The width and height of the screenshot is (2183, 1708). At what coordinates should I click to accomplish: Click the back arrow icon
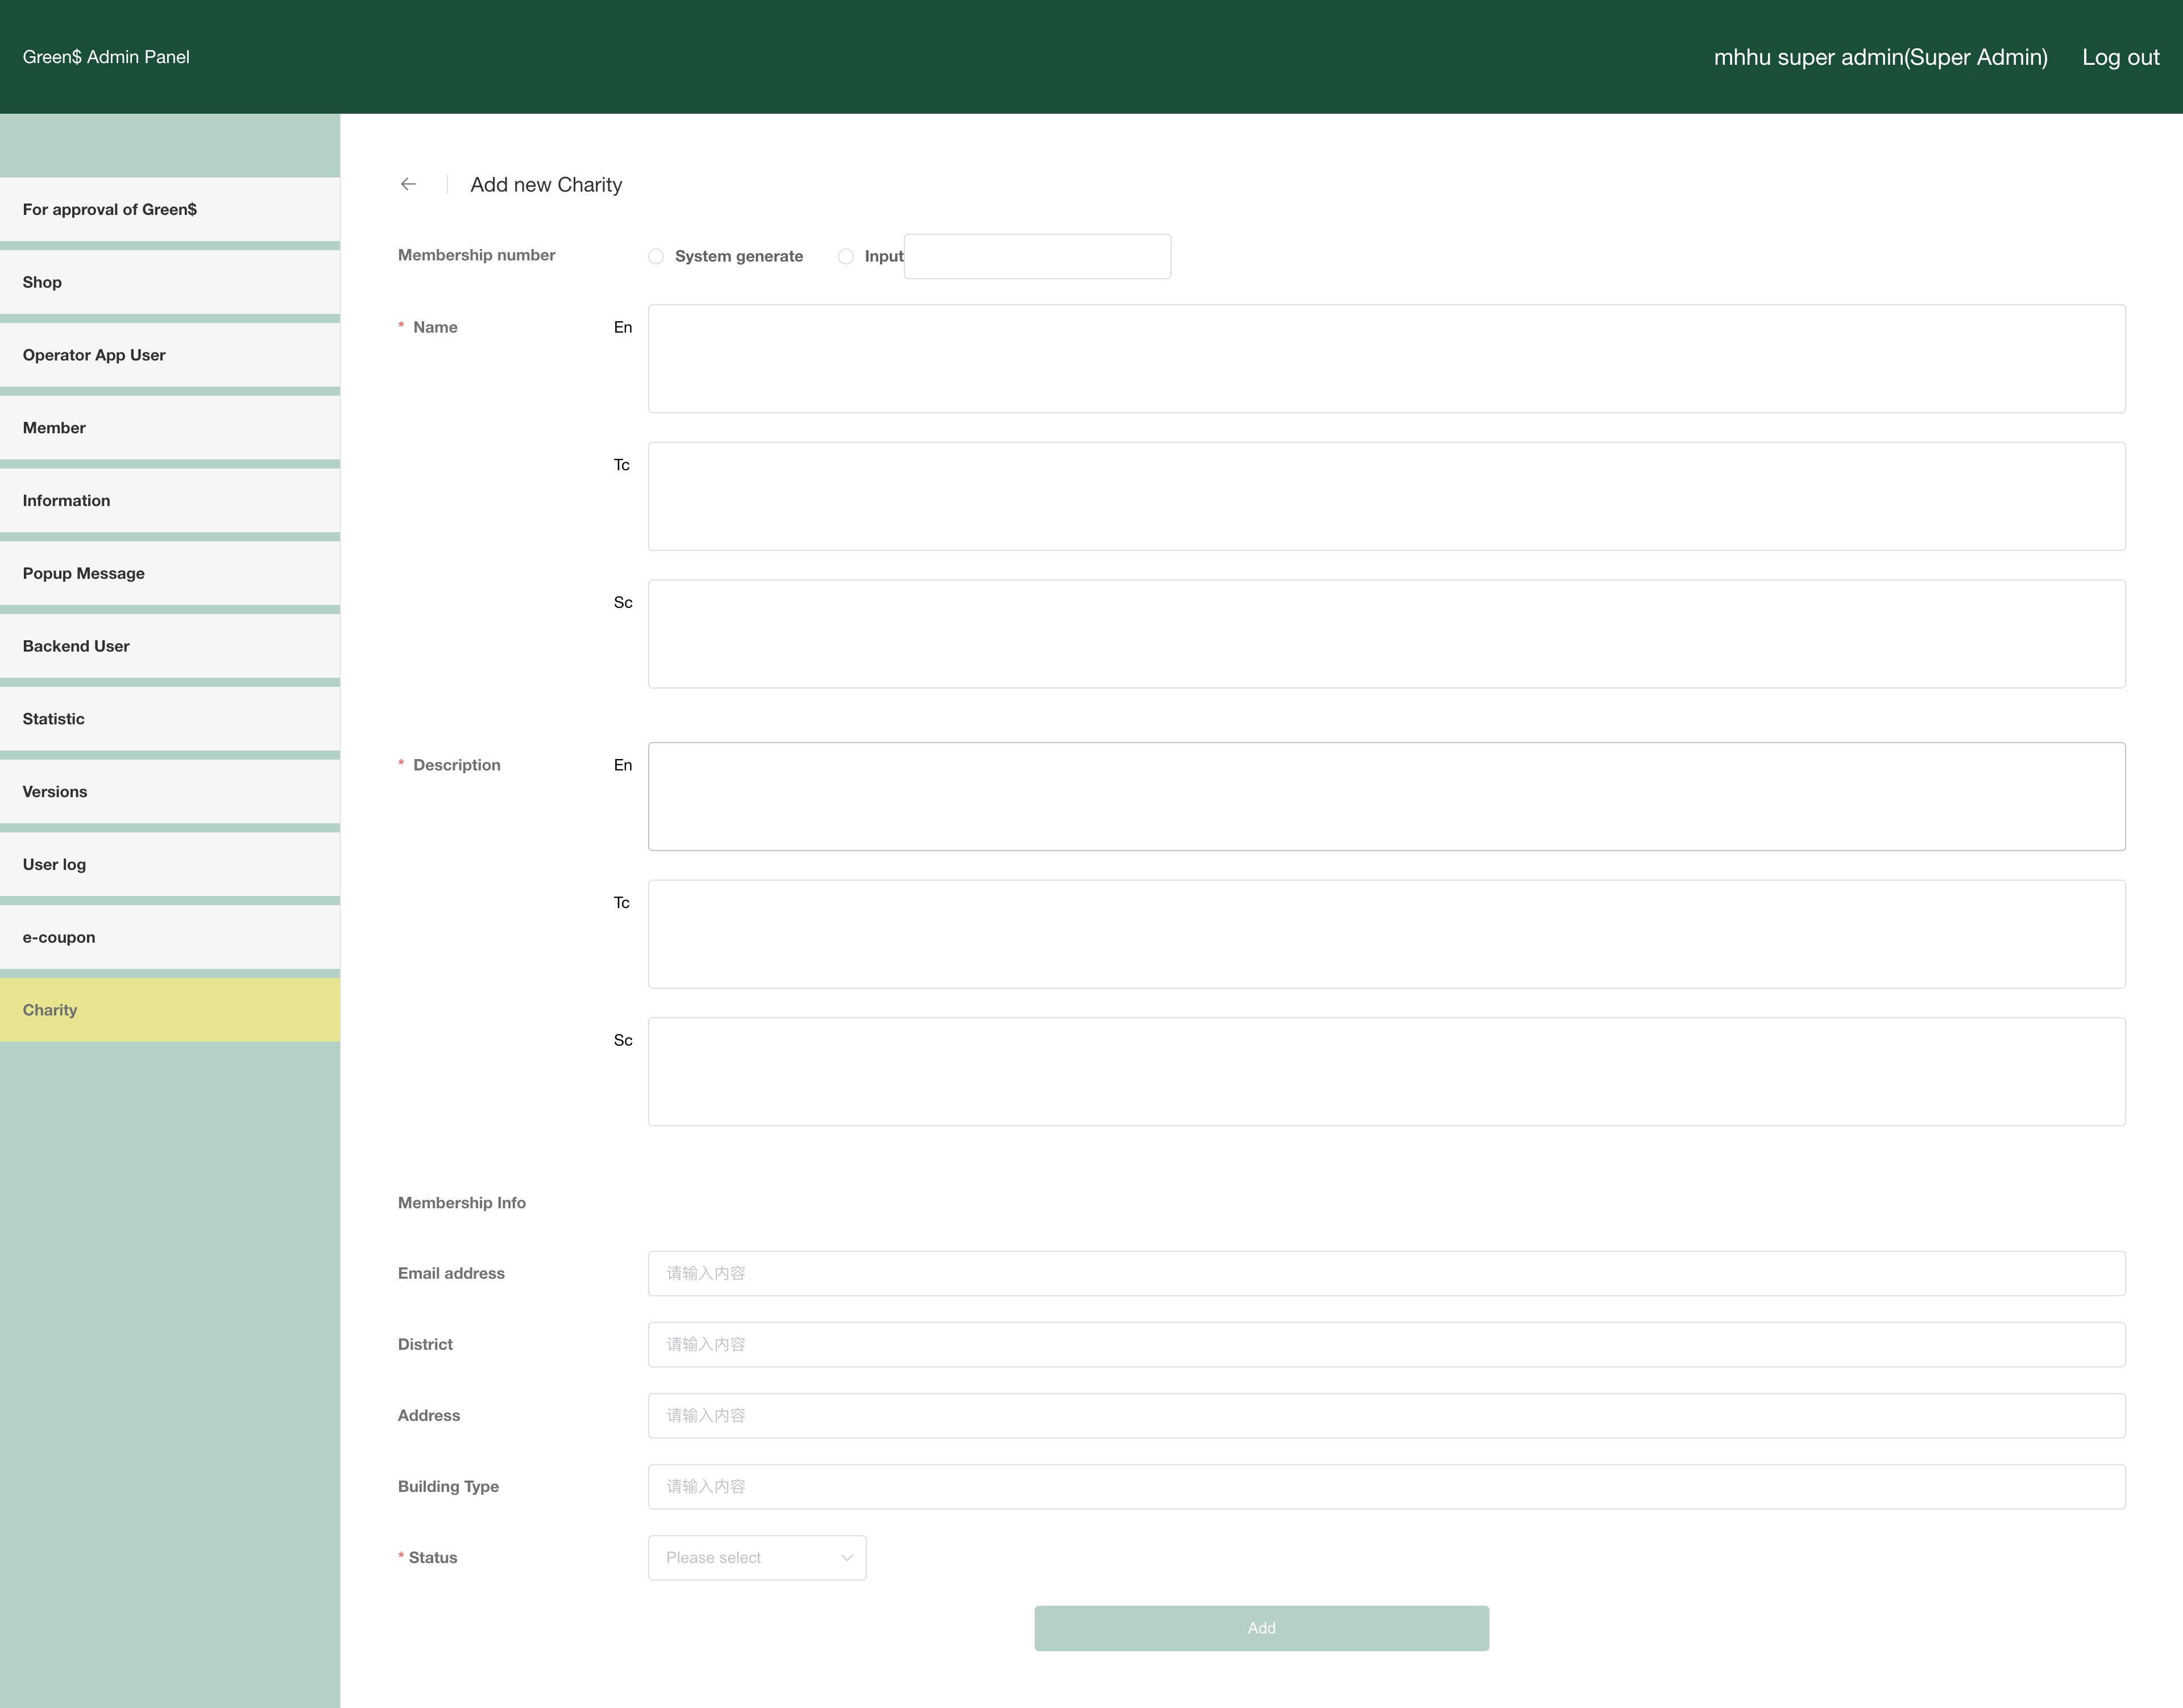(x=408, y=184)
